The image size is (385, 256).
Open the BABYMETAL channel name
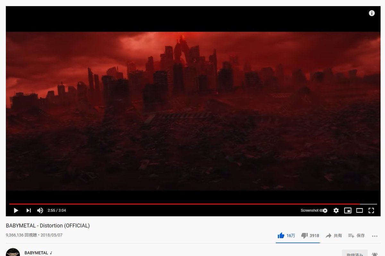[x=36, y=253]
